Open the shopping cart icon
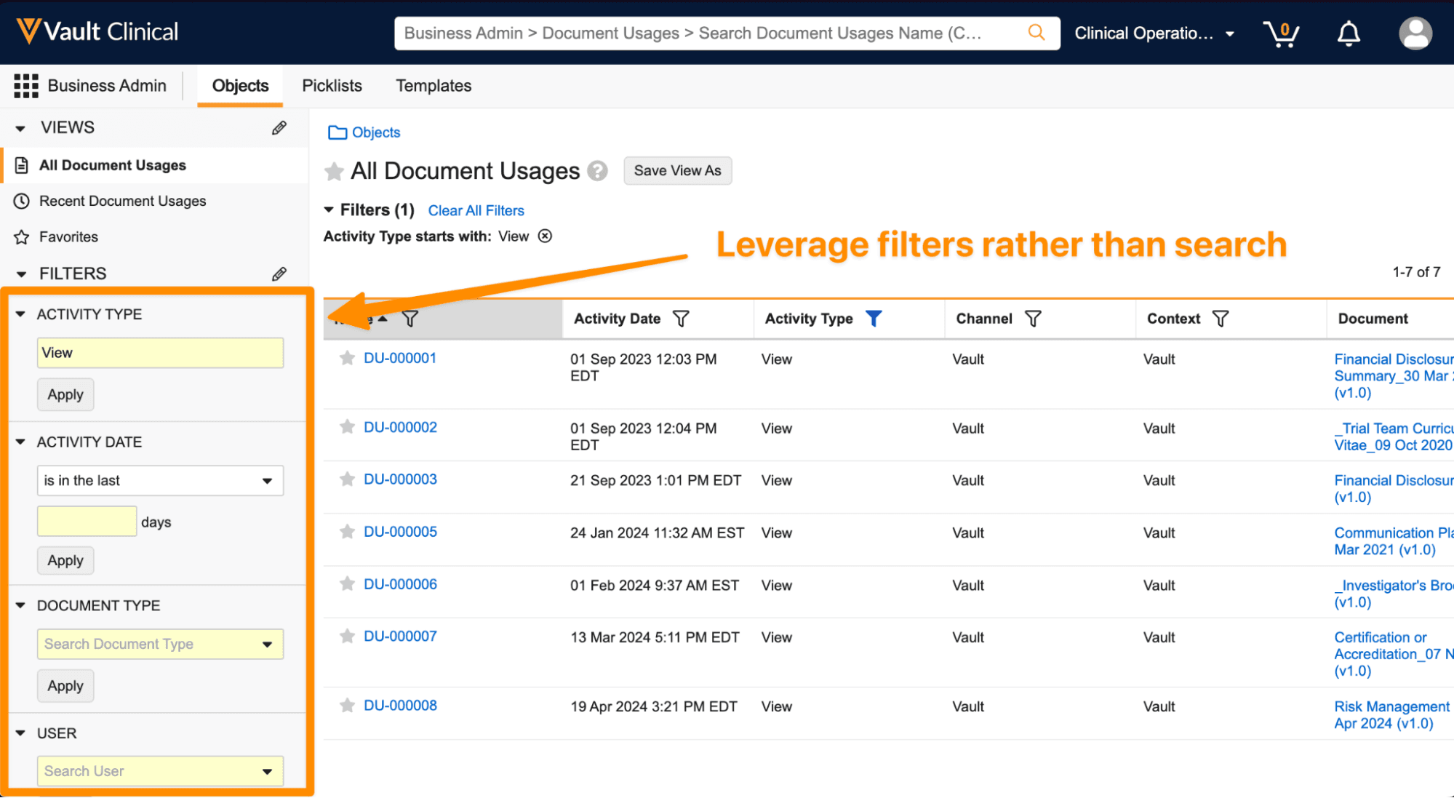This screenshot has height=798, width=1454. [x=1281, y=33]
